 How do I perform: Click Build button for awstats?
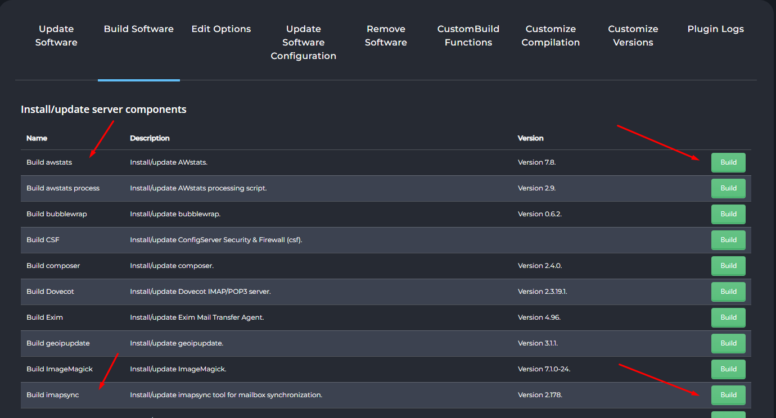728,162
